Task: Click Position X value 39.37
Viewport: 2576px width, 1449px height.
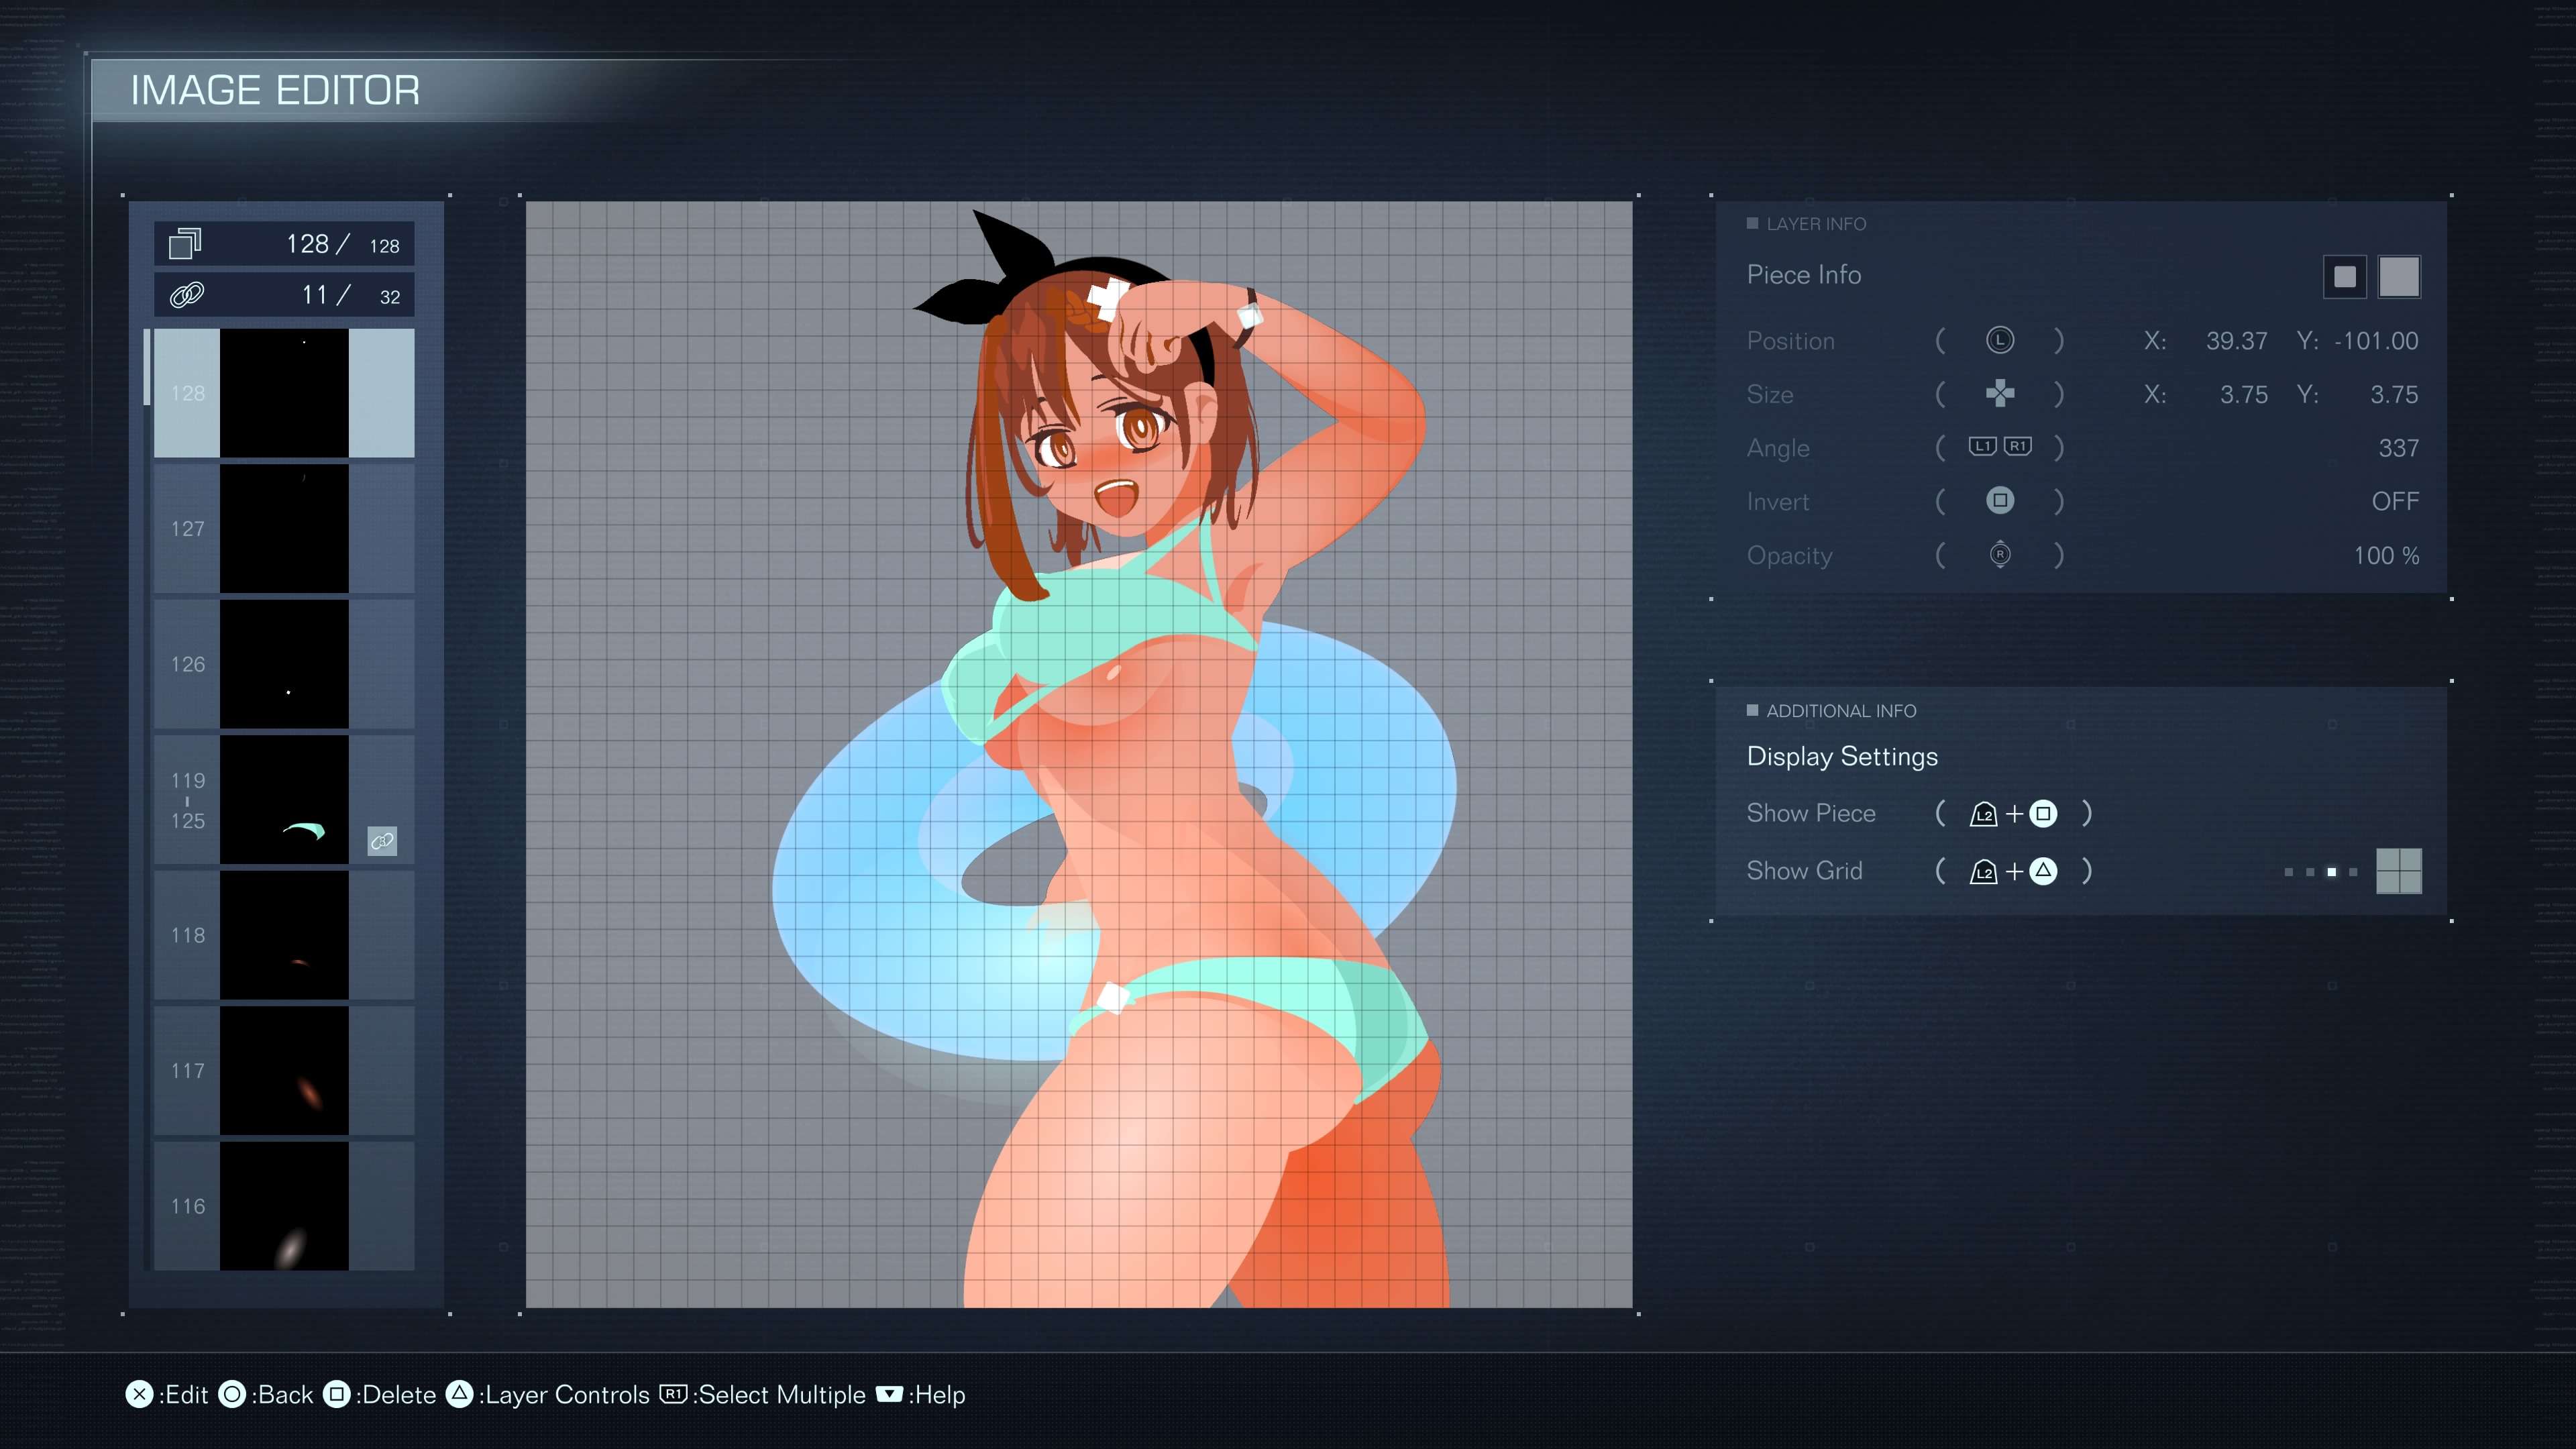Action: coord(2236,341)
